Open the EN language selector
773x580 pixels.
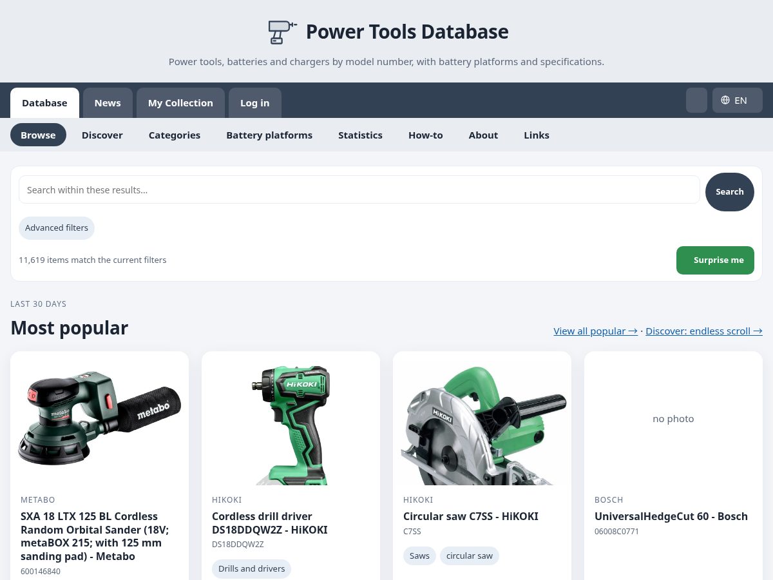pyautogui.click(x=737, y=101)
